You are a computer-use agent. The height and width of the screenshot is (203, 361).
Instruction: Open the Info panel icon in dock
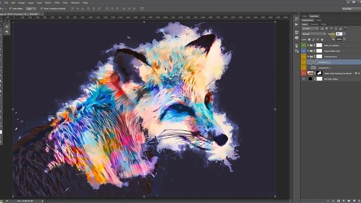click(297, 38)
